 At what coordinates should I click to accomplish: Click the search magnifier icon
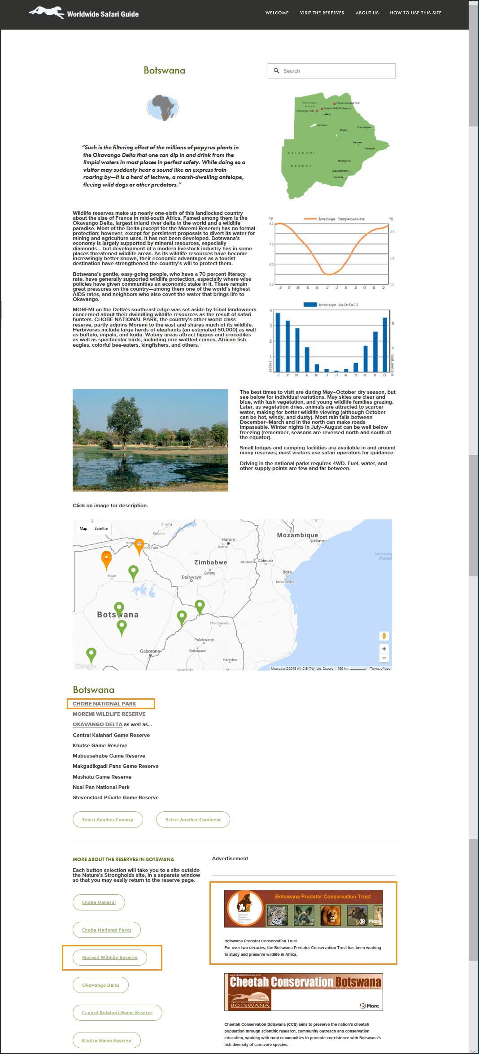click(276, 71)
